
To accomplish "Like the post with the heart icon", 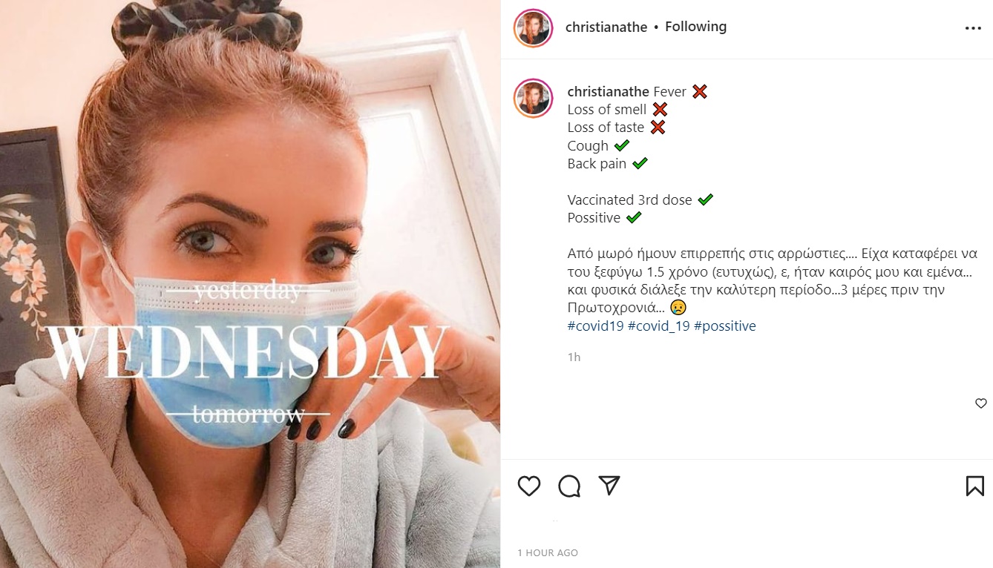I will pos(529,486).
